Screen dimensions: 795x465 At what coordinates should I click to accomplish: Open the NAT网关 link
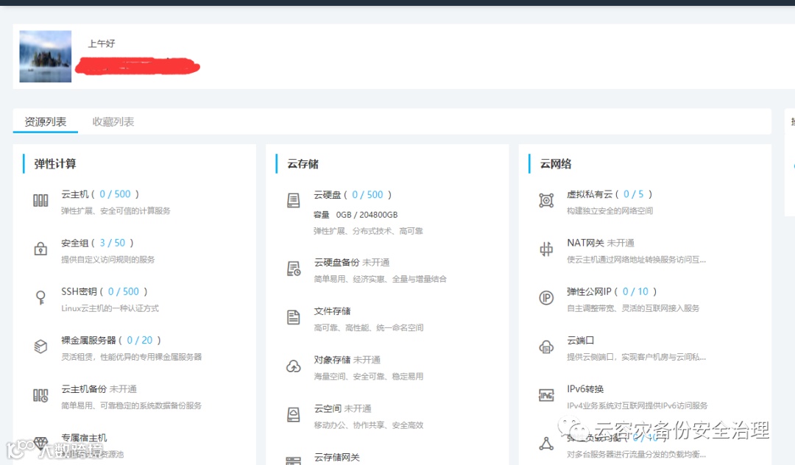[586, 243]
